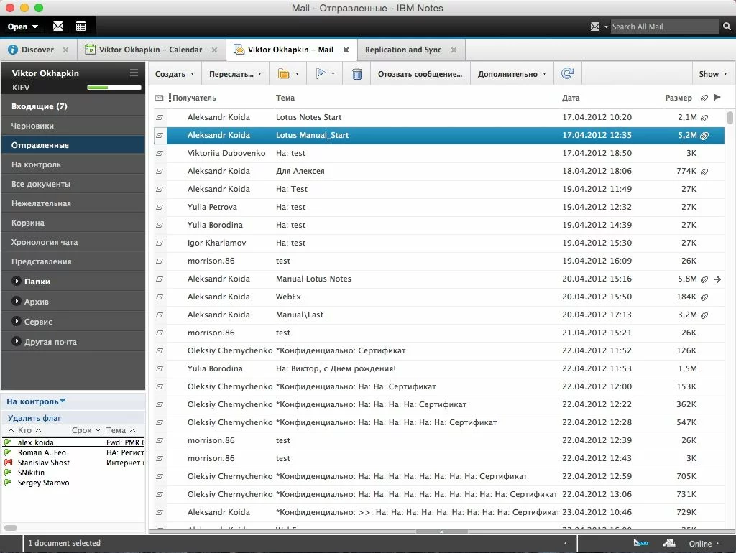Click the folder icon in toolbar
736x553 pixels.
[284, 74]
